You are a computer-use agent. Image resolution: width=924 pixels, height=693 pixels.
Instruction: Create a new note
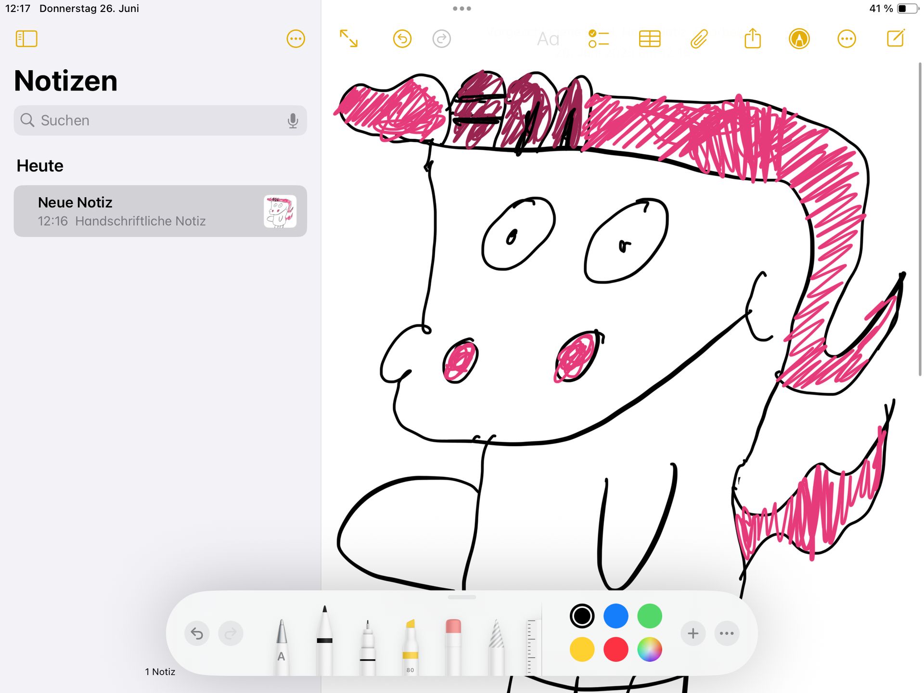[896, 38]
